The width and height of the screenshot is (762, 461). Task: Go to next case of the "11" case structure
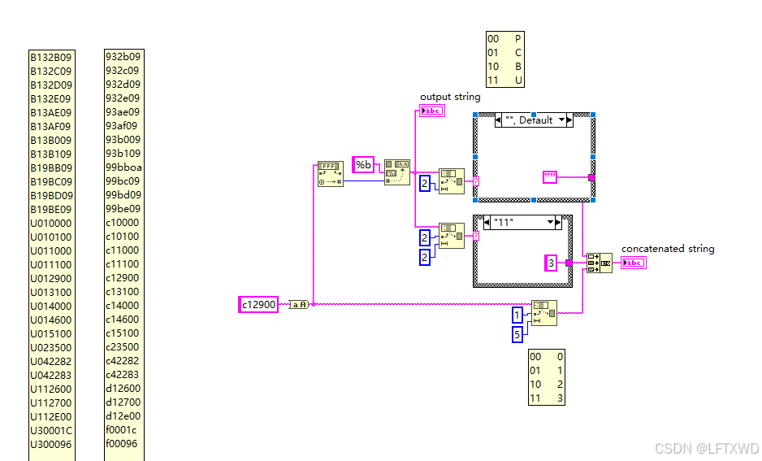558,223
